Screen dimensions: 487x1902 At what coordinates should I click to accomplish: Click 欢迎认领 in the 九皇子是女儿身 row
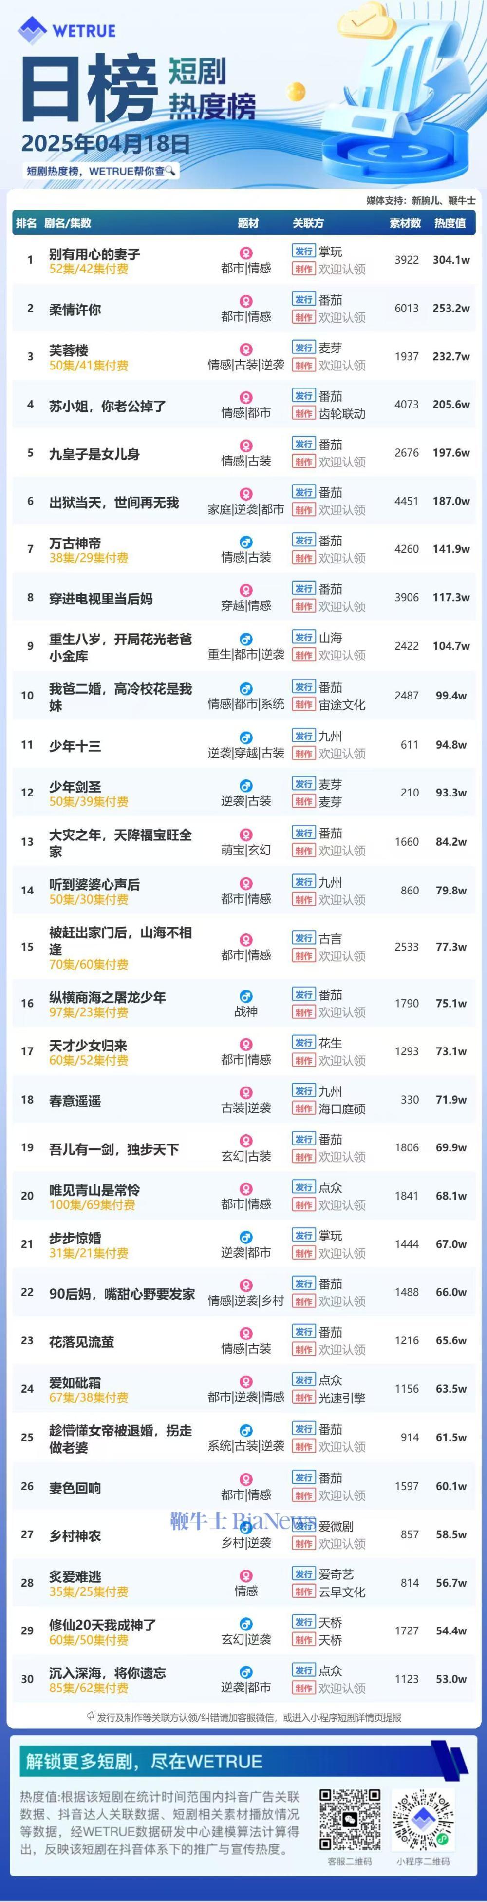(x=342, y=462)
